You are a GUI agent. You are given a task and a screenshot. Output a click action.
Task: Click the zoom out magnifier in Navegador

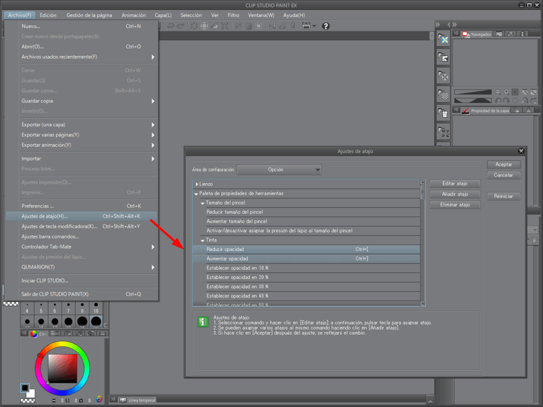pyautogui.click(x=498, y=92)
